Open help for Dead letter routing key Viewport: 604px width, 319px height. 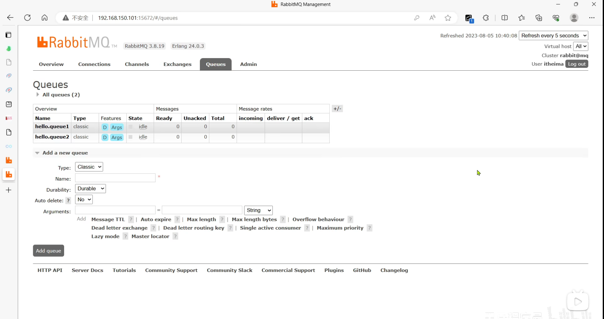tap(230, 228)
